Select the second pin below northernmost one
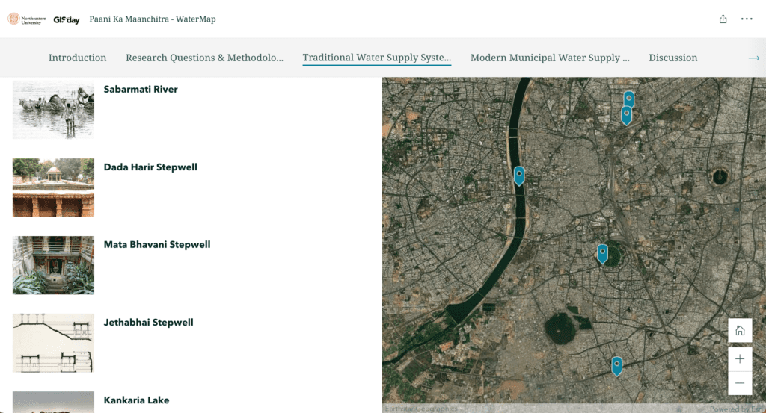 tap(626, 115)
